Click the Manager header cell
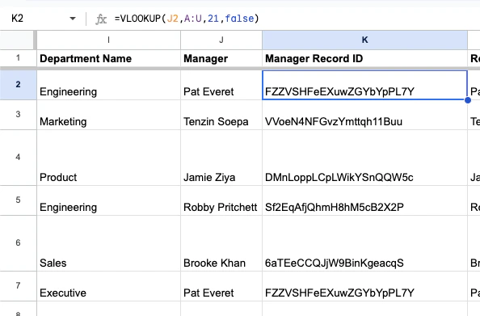Image resolution: width=480 pixels, height=316 pixels. [221, 58]
